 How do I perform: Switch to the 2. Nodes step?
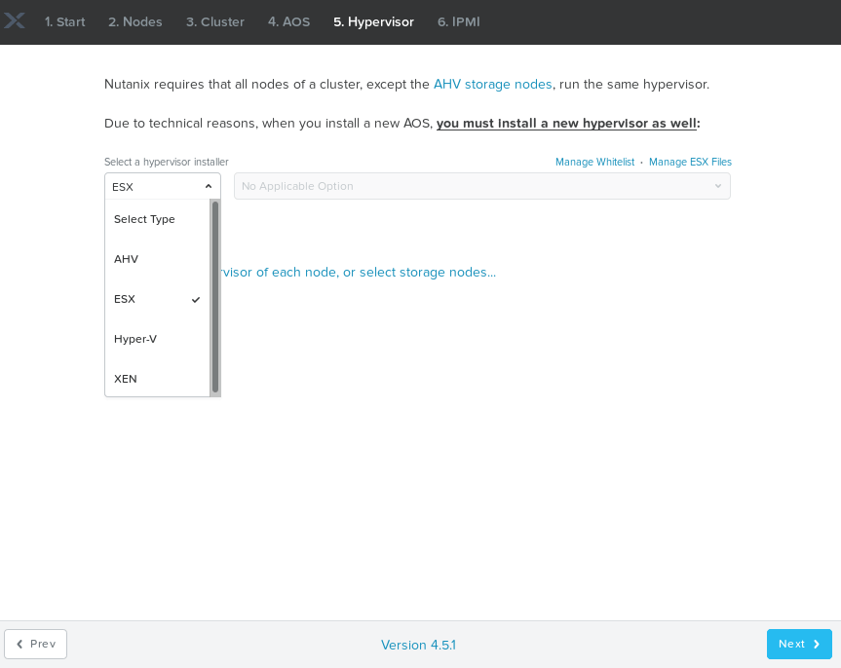135,21
